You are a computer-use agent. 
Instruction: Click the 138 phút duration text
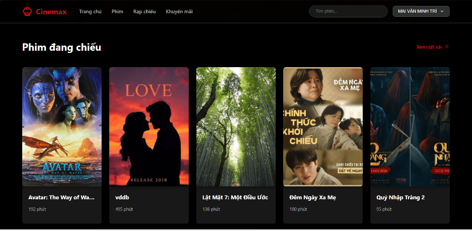[x=211, y=209]
